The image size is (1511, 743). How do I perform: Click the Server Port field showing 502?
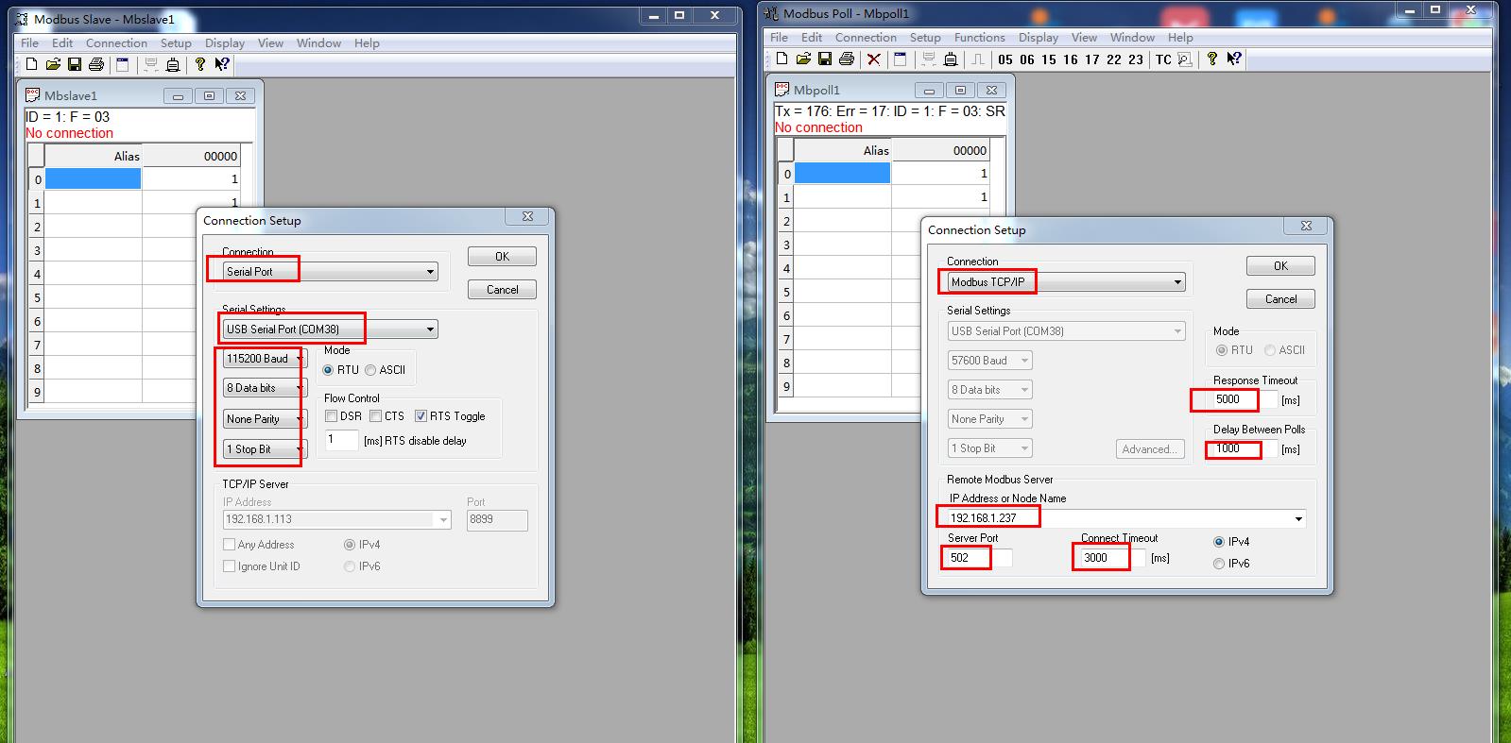tap(978, 558)
